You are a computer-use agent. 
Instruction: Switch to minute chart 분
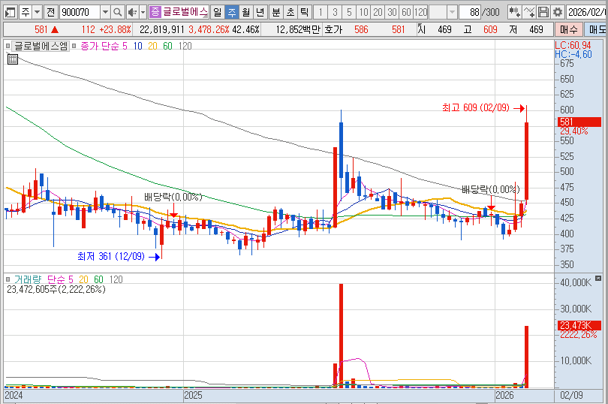point(276,13)
